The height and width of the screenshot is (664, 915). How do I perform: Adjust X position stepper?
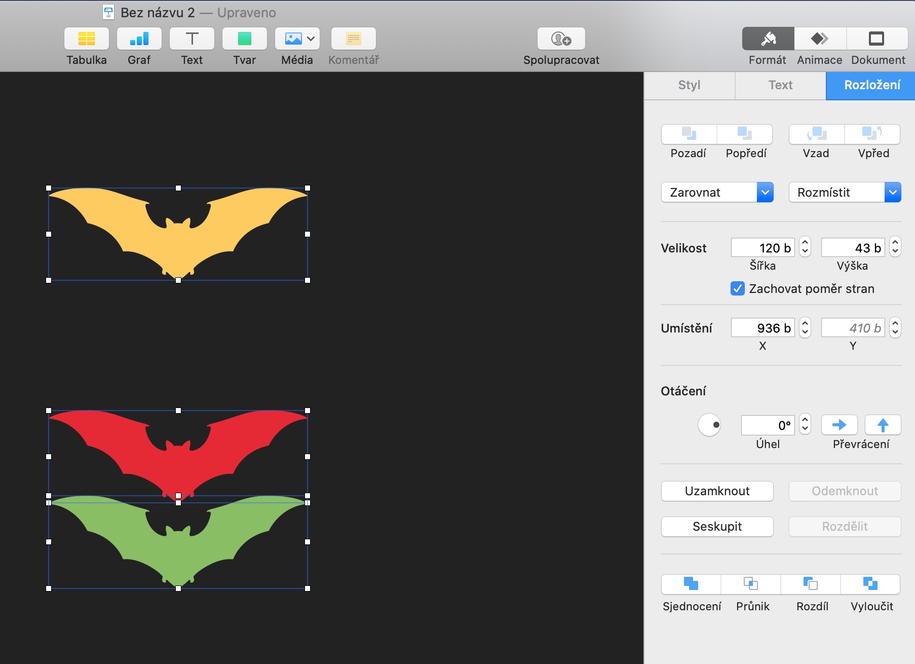click(805, 327)
